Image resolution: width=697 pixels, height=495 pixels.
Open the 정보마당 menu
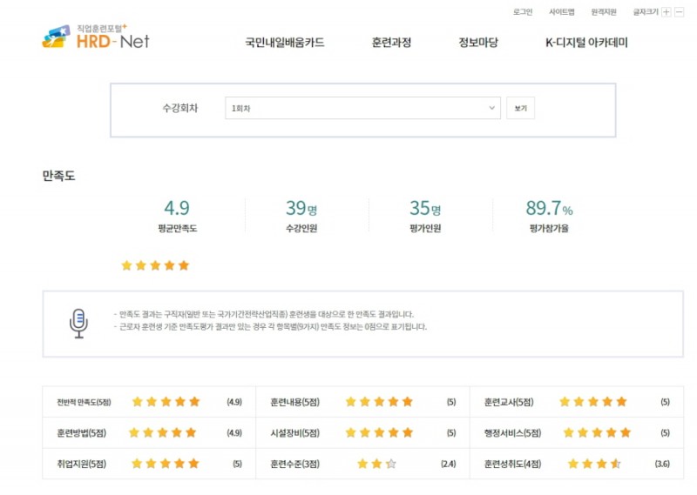tap(478, 43)
